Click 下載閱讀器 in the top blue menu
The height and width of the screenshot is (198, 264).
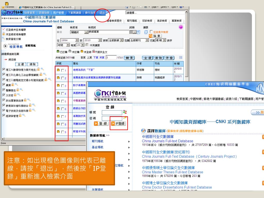pos(75,13)
